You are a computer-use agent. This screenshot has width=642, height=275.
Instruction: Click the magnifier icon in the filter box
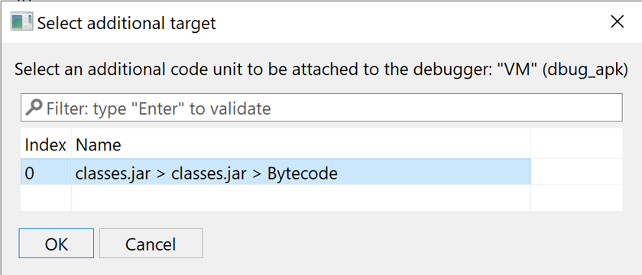pos(34,108)
